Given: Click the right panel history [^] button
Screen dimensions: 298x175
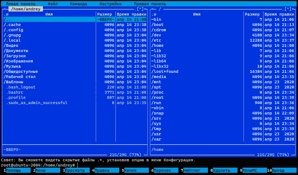Looking at the screenshot, I should click(x=288, y=9).
